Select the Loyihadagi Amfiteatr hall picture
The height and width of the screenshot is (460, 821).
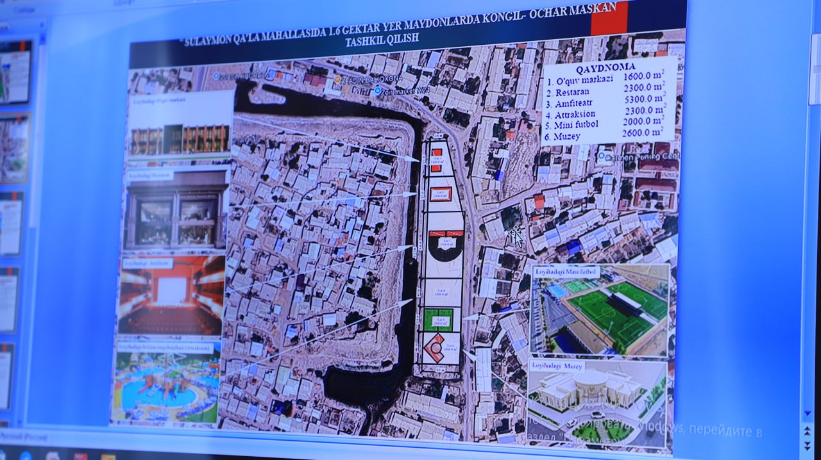(x=171, y=297)
